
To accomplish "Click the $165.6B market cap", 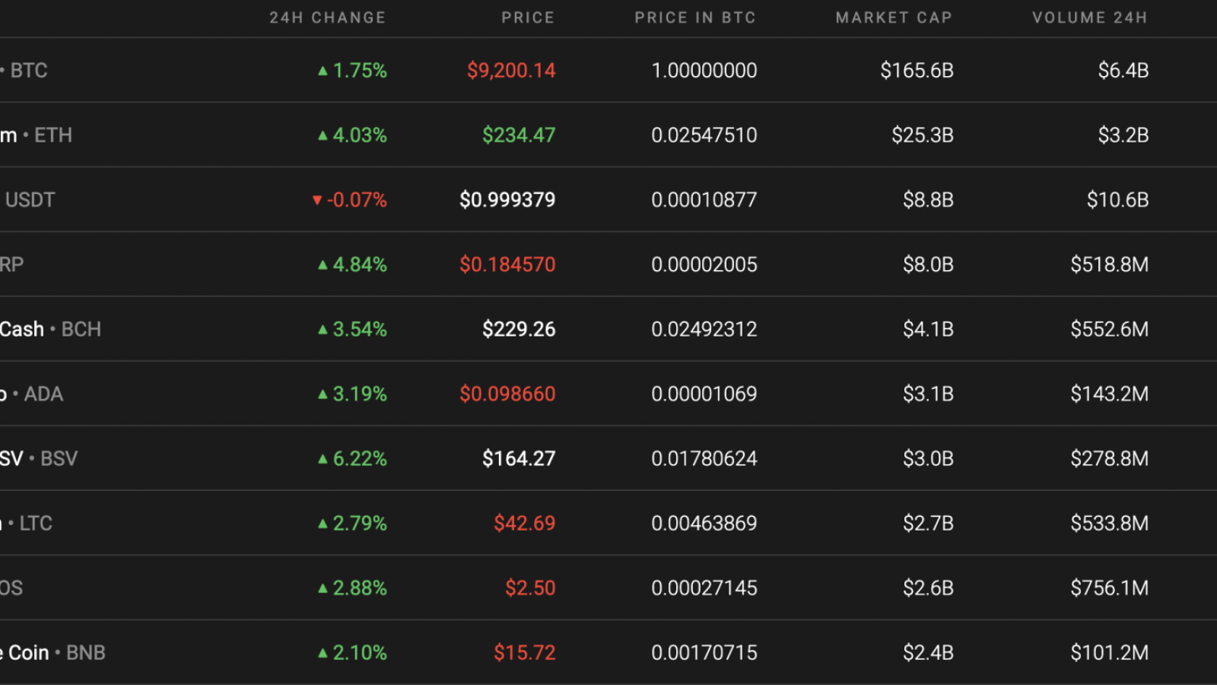I will point(917,70).
